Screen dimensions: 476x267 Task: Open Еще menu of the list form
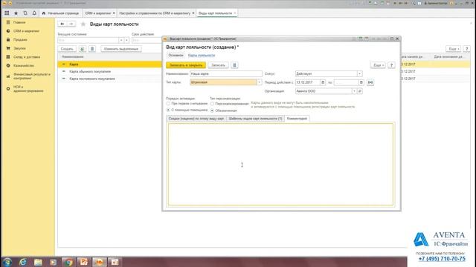click(453, 49)
